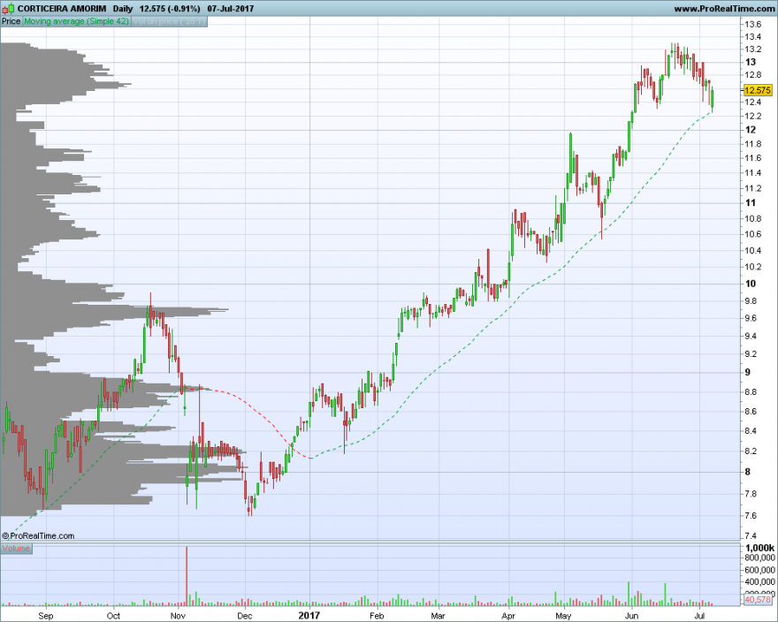Image resolution: width=778 pixels, height=622 pixels.
Task: Click the CORTICEIRA AMORIM chart title
Action: [x=62, y=9]
